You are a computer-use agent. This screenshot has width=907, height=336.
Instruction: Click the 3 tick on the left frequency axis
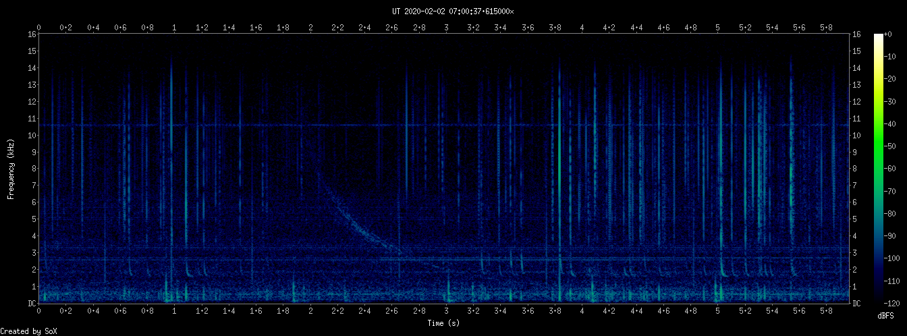[x=34, y=253]
